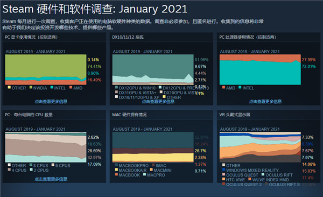Click the DX11GPU & VISTA+ legend swatch
Image resolution: width=323 pixels, height=197 pixels.
click(117, 92)
